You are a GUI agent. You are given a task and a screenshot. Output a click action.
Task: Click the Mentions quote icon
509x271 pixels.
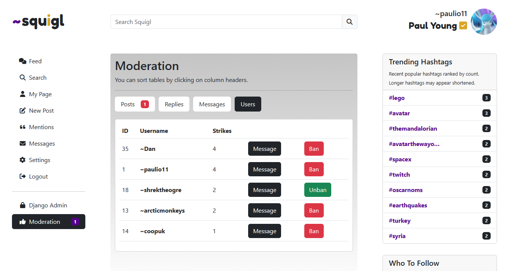pos(22,127)
